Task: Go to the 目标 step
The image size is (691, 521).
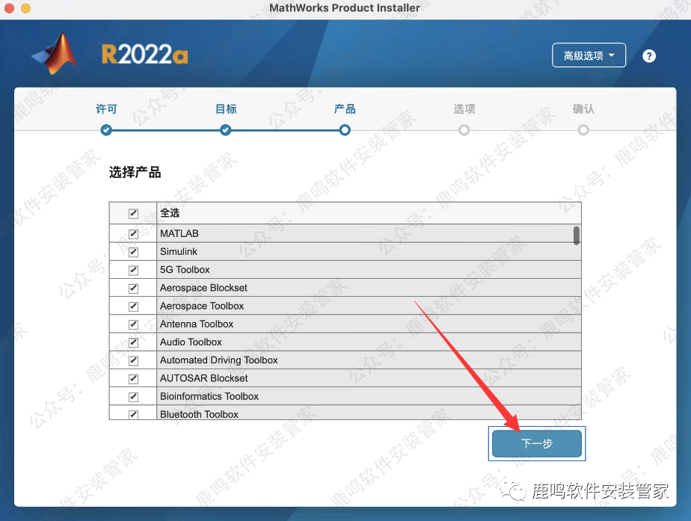Action: [226, 109]
